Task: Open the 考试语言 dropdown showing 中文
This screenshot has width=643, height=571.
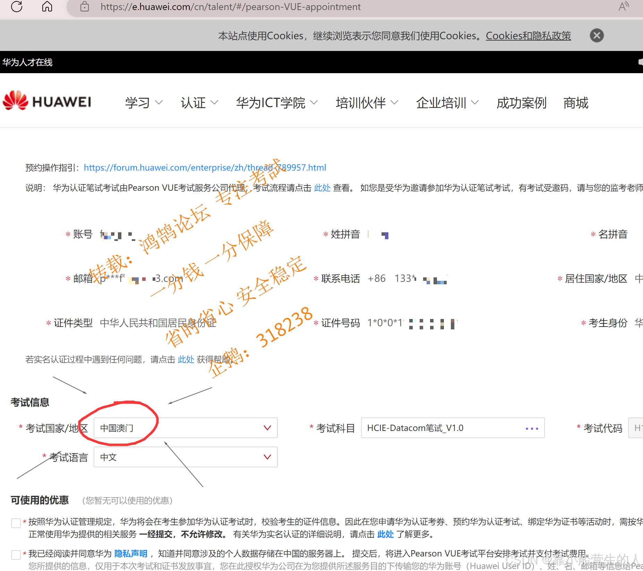Action: (x=186, y=457)
